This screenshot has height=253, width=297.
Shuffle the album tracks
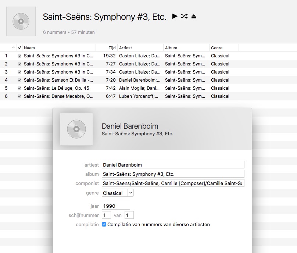click(x=184, y=16)
